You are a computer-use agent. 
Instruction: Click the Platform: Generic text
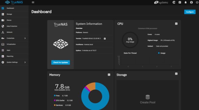(82, 33)
